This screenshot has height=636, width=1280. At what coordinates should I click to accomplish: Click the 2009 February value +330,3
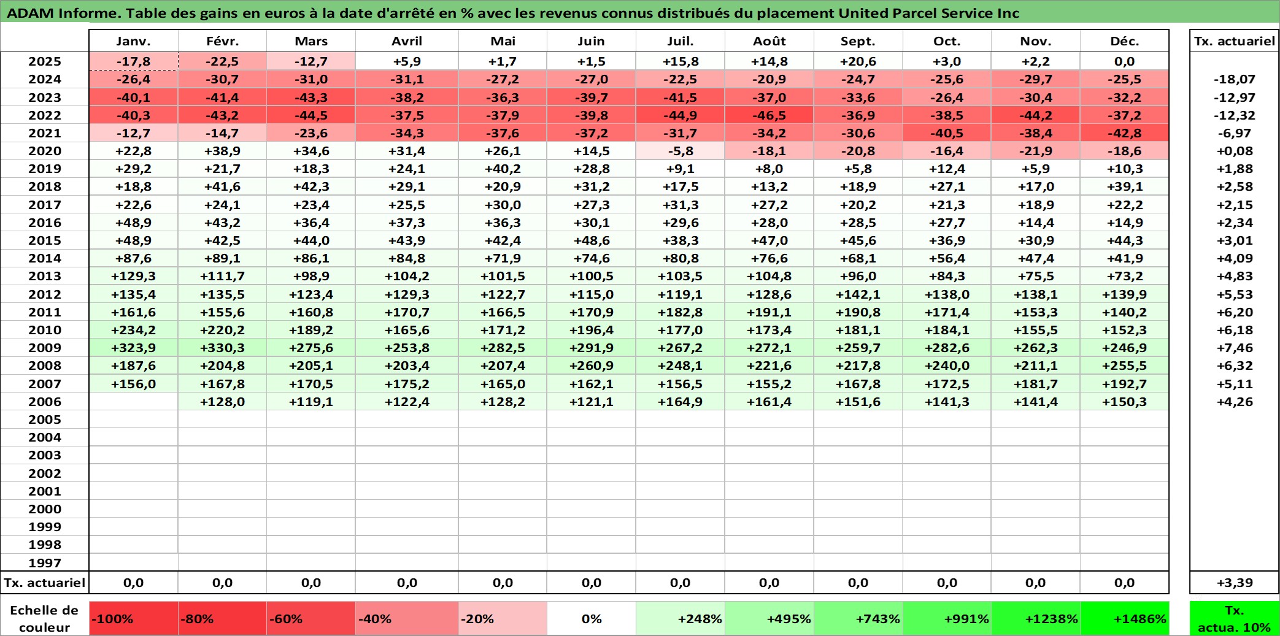tap(222, 348)
